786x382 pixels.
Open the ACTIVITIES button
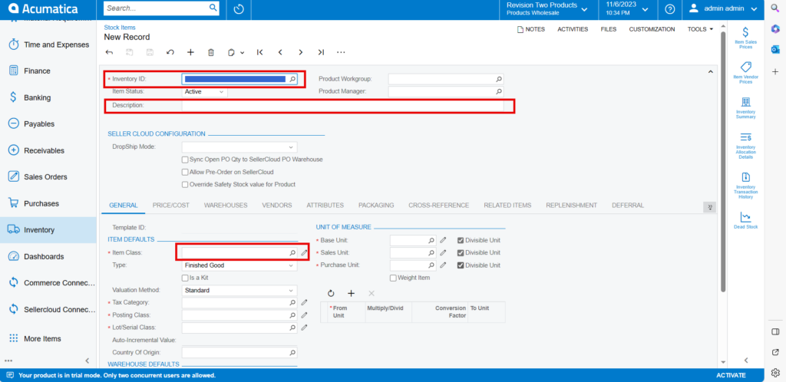point(573,30)
